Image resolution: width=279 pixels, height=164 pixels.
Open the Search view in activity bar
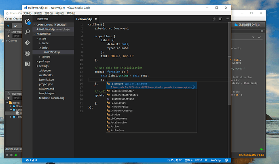(27, 32)
